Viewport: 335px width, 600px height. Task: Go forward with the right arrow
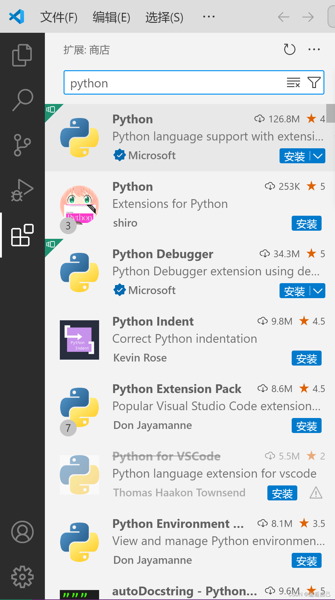pyautogui.click(x=308, y=17)
